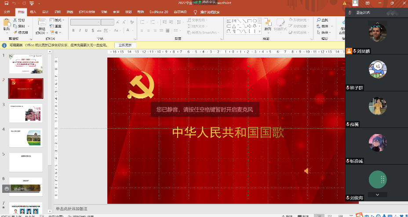Toggle italic text formatting
Screen dimensions: 408x217
[x=80, y=31]
